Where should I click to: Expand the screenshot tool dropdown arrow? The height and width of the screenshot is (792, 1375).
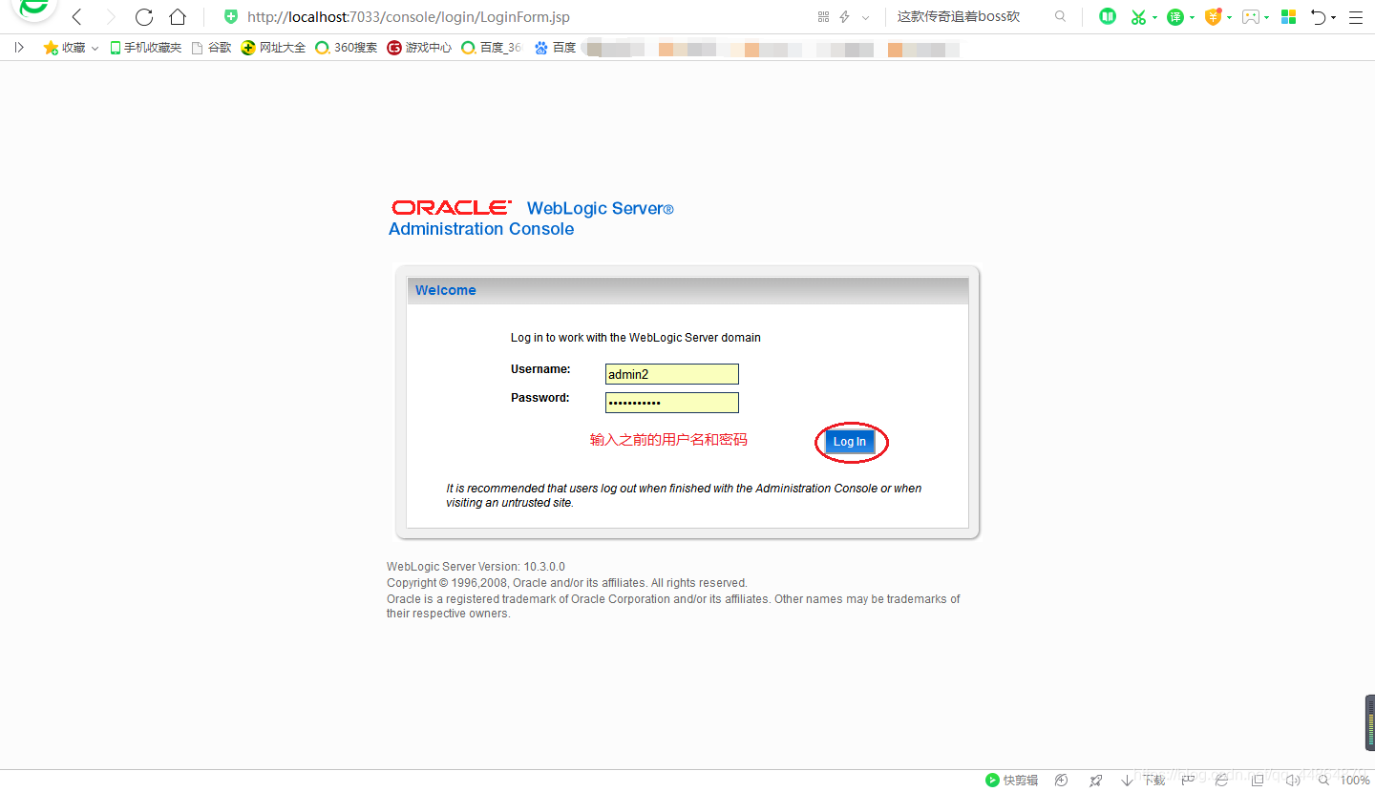click(1154, 17)
